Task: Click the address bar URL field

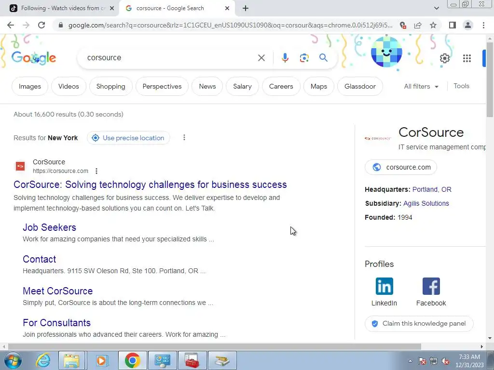Action: pyautogui.click(x=230, y=25)
